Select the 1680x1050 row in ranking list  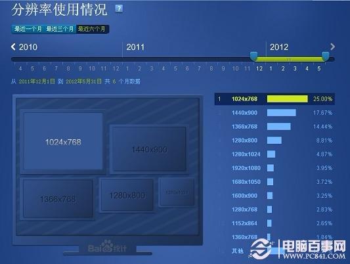pyautogui.click(x=274, y=182)
